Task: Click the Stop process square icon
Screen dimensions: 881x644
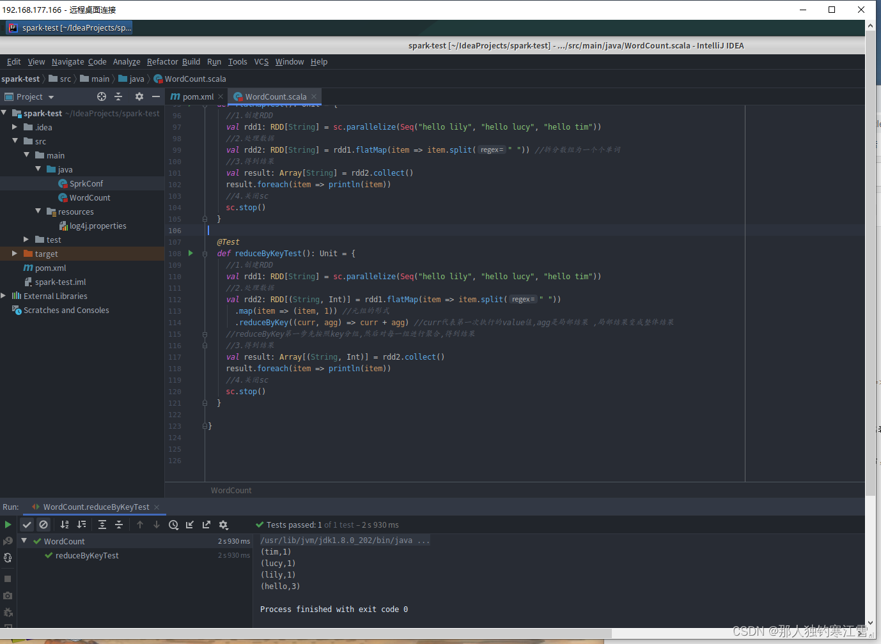Action: (x=8, y=579)
